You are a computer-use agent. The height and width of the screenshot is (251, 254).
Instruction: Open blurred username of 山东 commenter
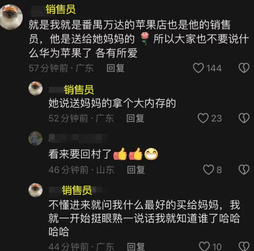(78, 138)
